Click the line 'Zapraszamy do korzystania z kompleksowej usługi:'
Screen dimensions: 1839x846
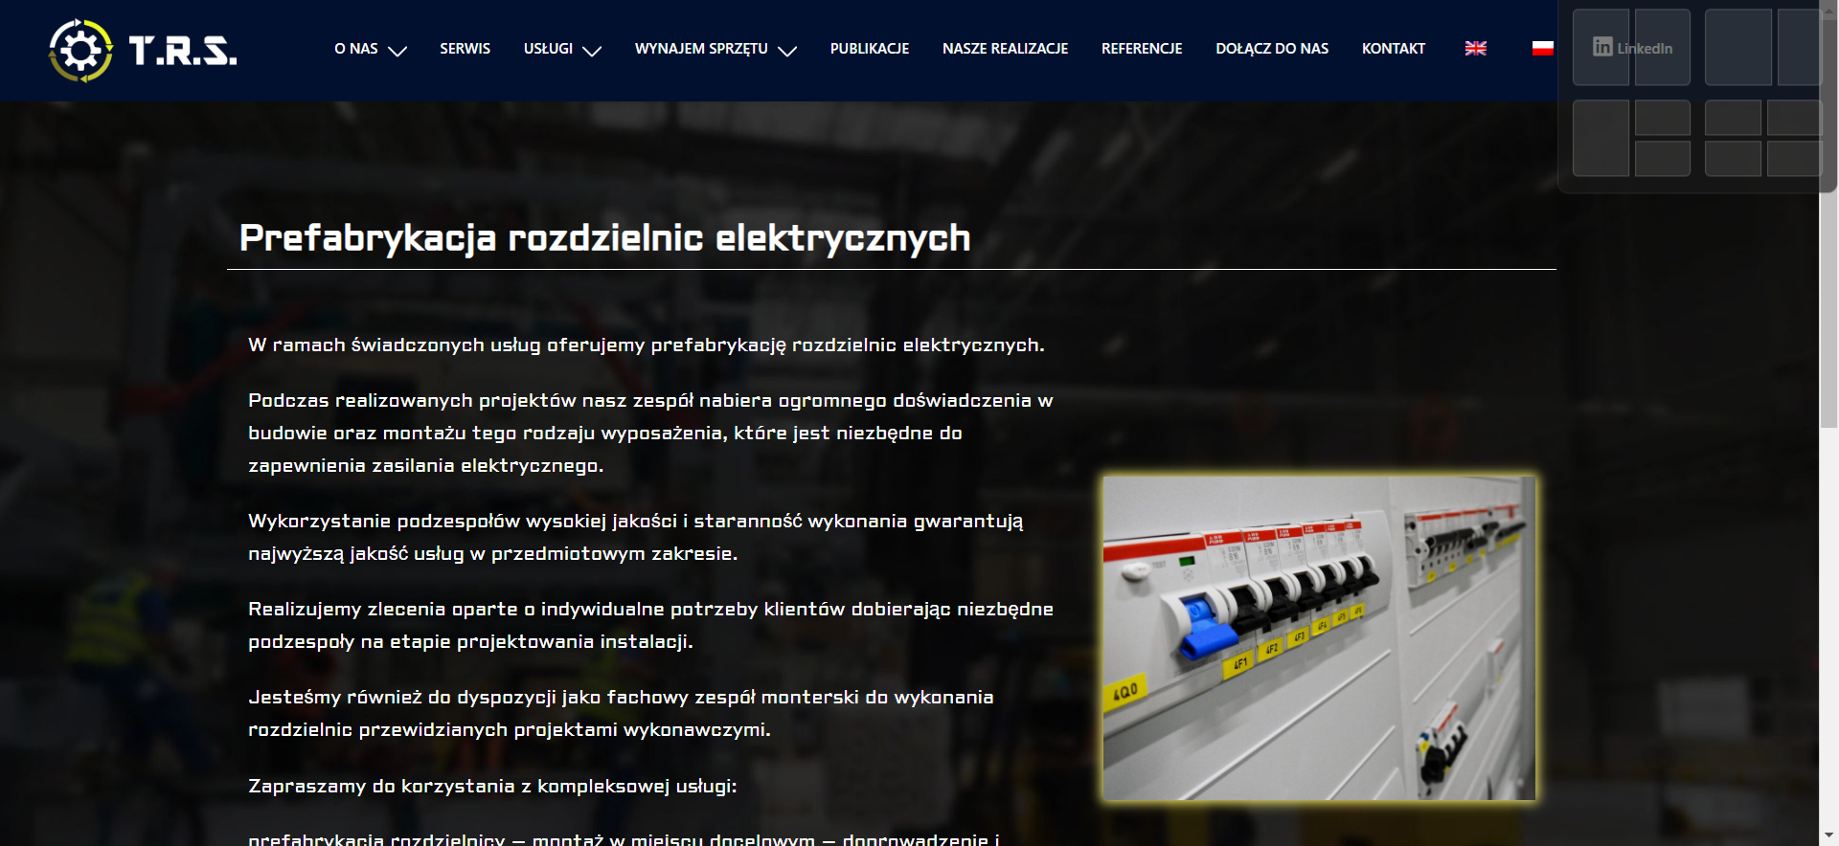[x=492, y=786]
